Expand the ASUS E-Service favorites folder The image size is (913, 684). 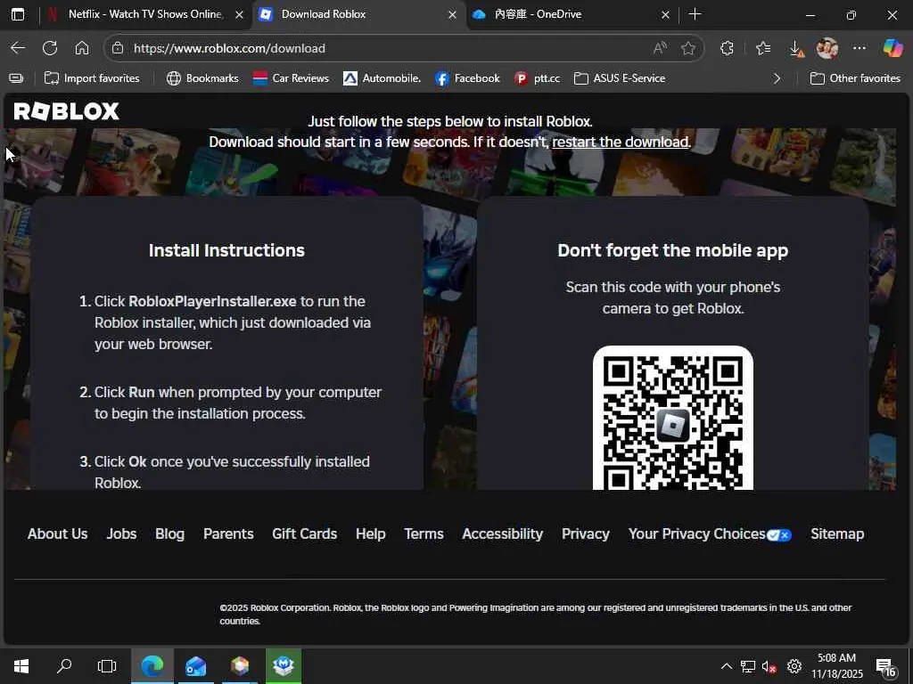click(x=620, y=78)
